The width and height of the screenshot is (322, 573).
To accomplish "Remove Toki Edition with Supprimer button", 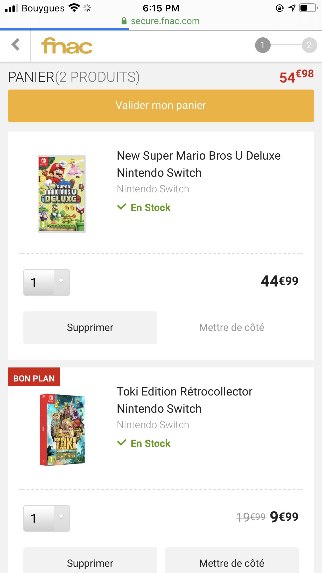I will pos(90,561).
